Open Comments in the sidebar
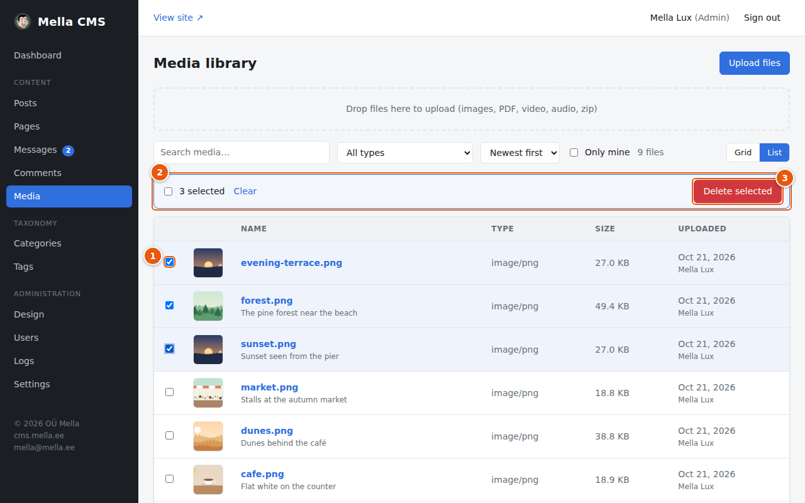 coord(69,173)
